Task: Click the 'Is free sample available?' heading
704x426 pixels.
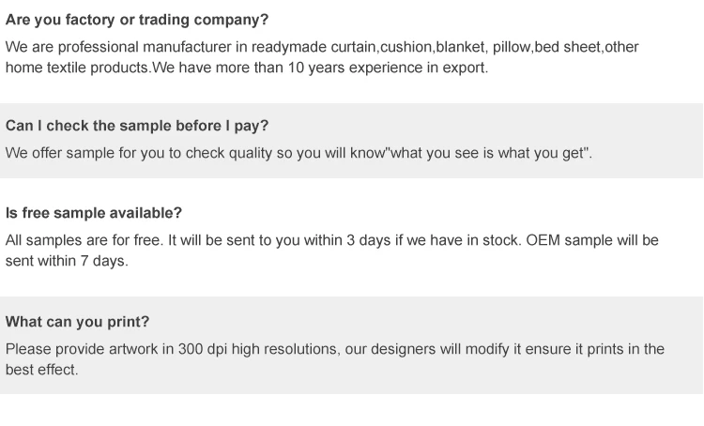Action: (94, 213)
